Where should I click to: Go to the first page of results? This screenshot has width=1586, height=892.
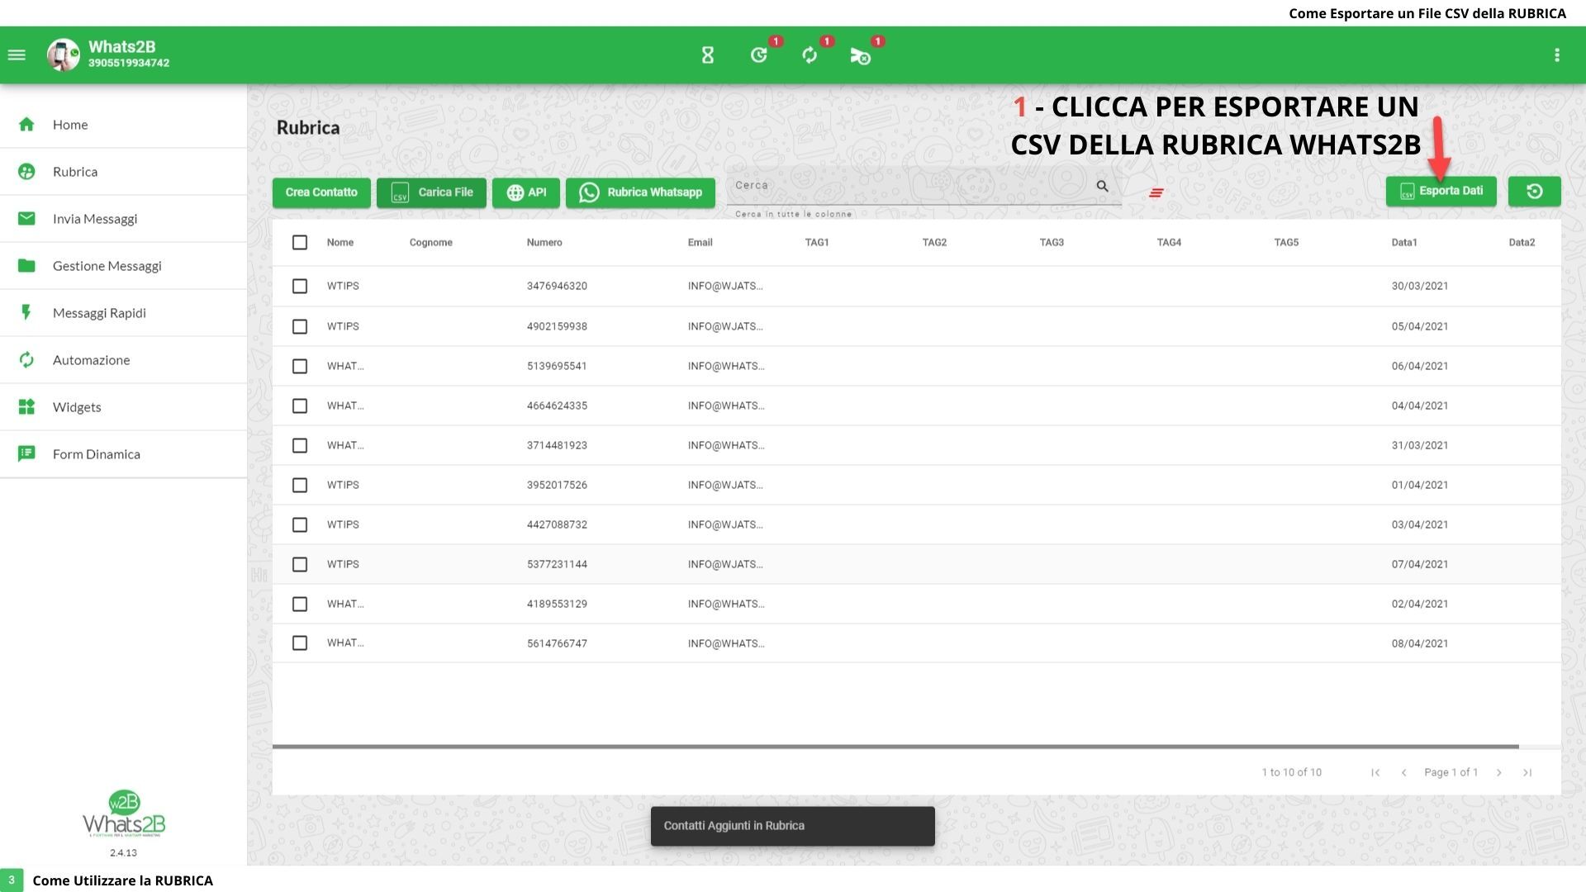coord(1375,772)
